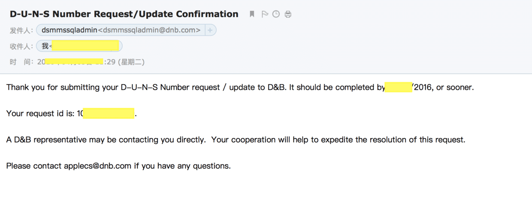The height and width of the screenshot is (217, 532).
Task: Flag the D-U-N-S confirmation email
Action: pyautogui.click(x=265, y=14)
